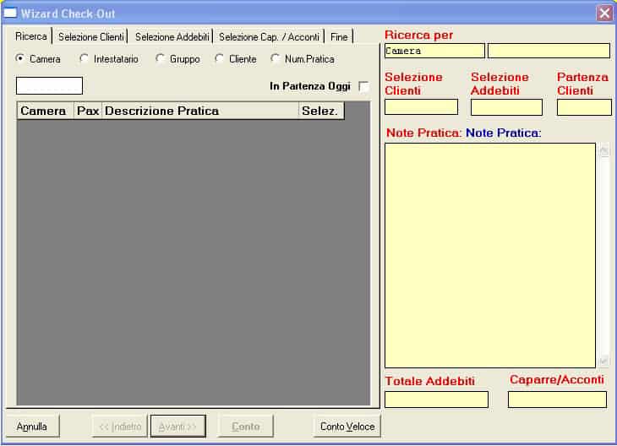Click the Wizard Check Out title bar icon
This screenshot has width=617, height=446.
(10, 13)
